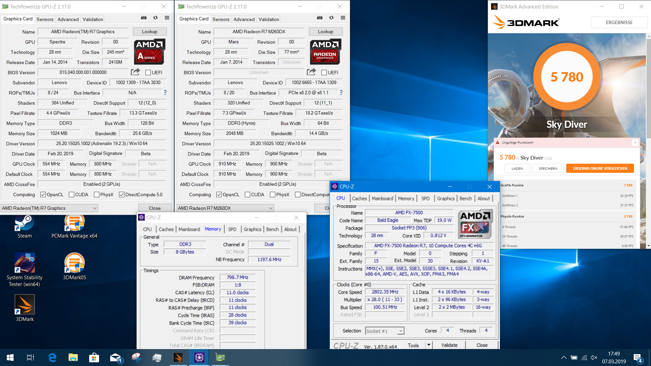This screenshot has width=651, height=366.
Task: Toggle UEFI checkbox in right GPU-Z
Action: pos(324,73)
